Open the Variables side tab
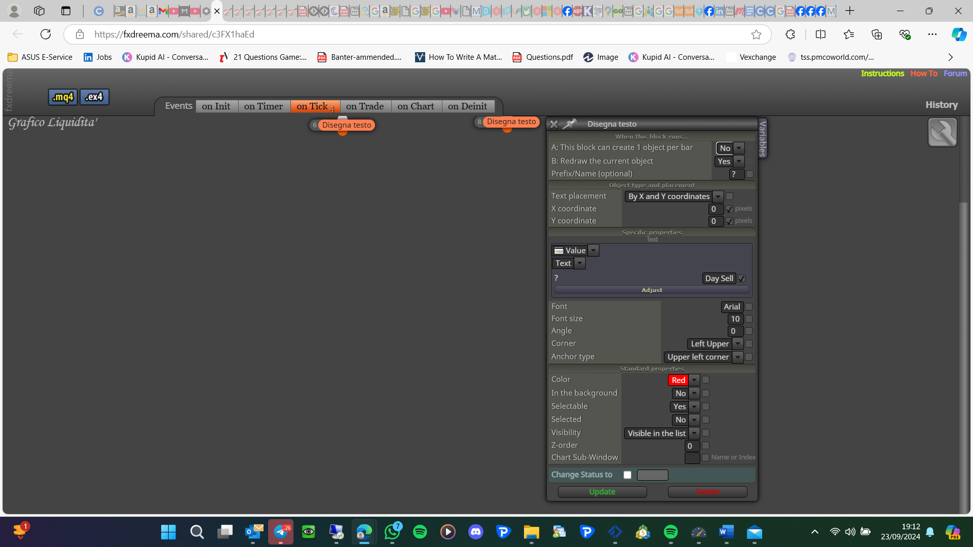The height and width of the screenshot is (547, 973). 763,138
